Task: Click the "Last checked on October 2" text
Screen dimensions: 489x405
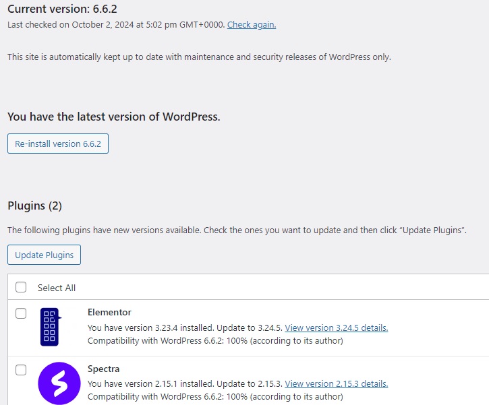Action: tap(116, 25)
